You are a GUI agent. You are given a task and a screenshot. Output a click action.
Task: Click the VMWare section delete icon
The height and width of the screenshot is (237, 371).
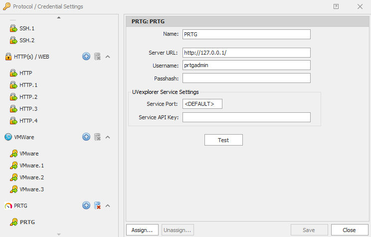click(97, 137)
